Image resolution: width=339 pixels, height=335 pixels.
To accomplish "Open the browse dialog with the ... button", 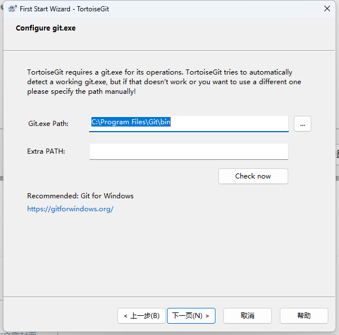I will pos(302,124).
